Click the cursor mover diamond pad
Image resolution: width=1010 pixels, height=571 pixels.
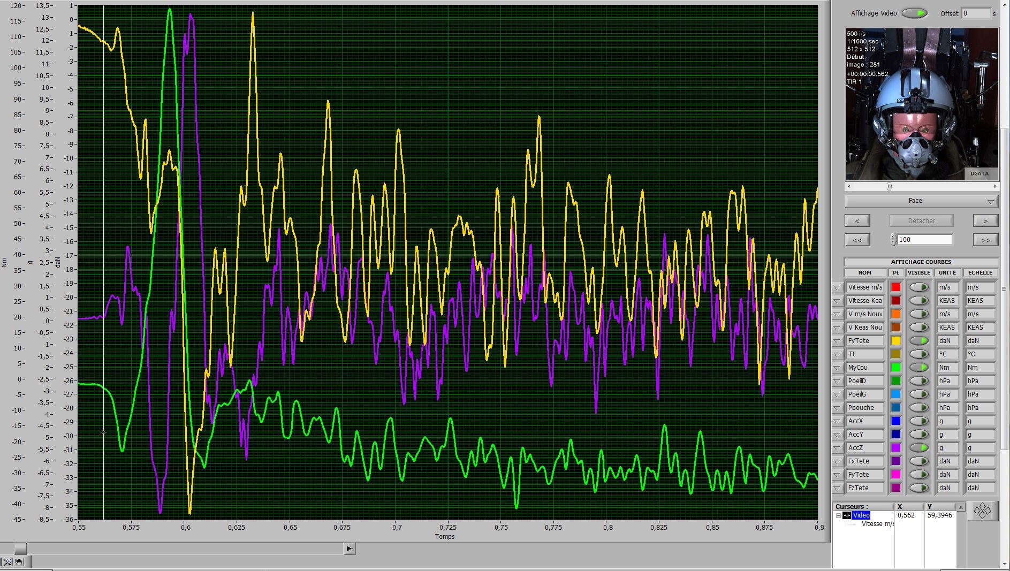pyautogui.click(x=982, y=511)
